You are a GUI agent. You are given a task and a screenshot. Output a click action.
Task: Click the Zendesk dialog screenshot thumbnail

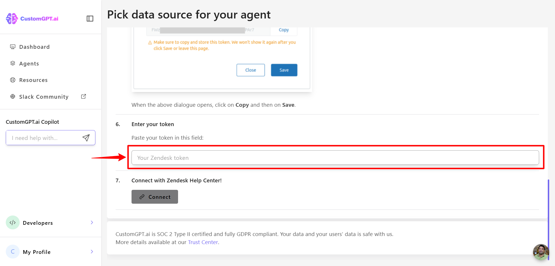tap(222, 60)
